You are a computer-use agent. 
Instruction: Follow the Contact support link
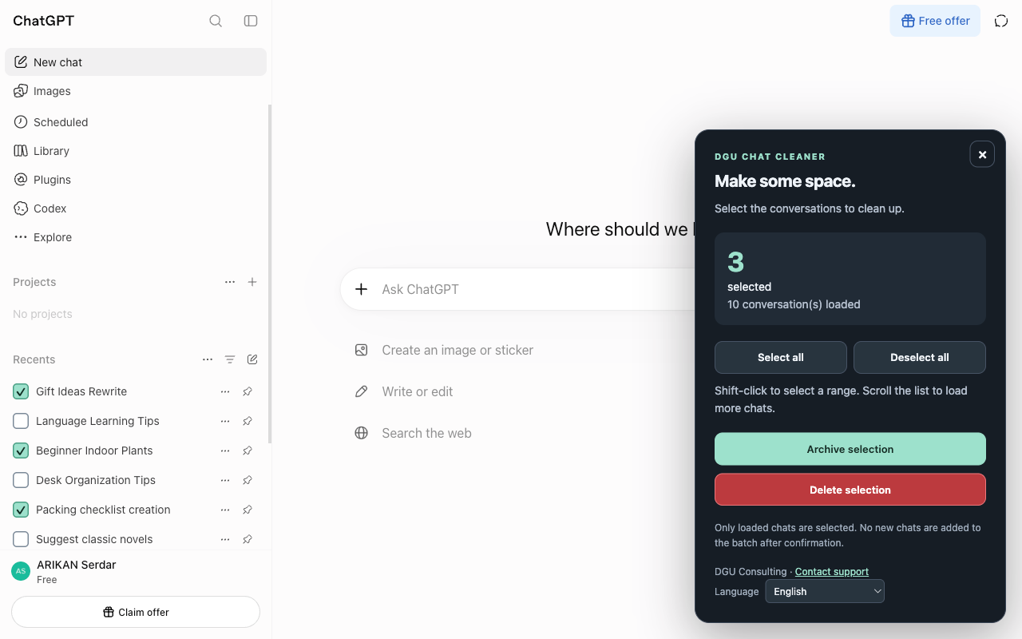(x=832, y=572)
